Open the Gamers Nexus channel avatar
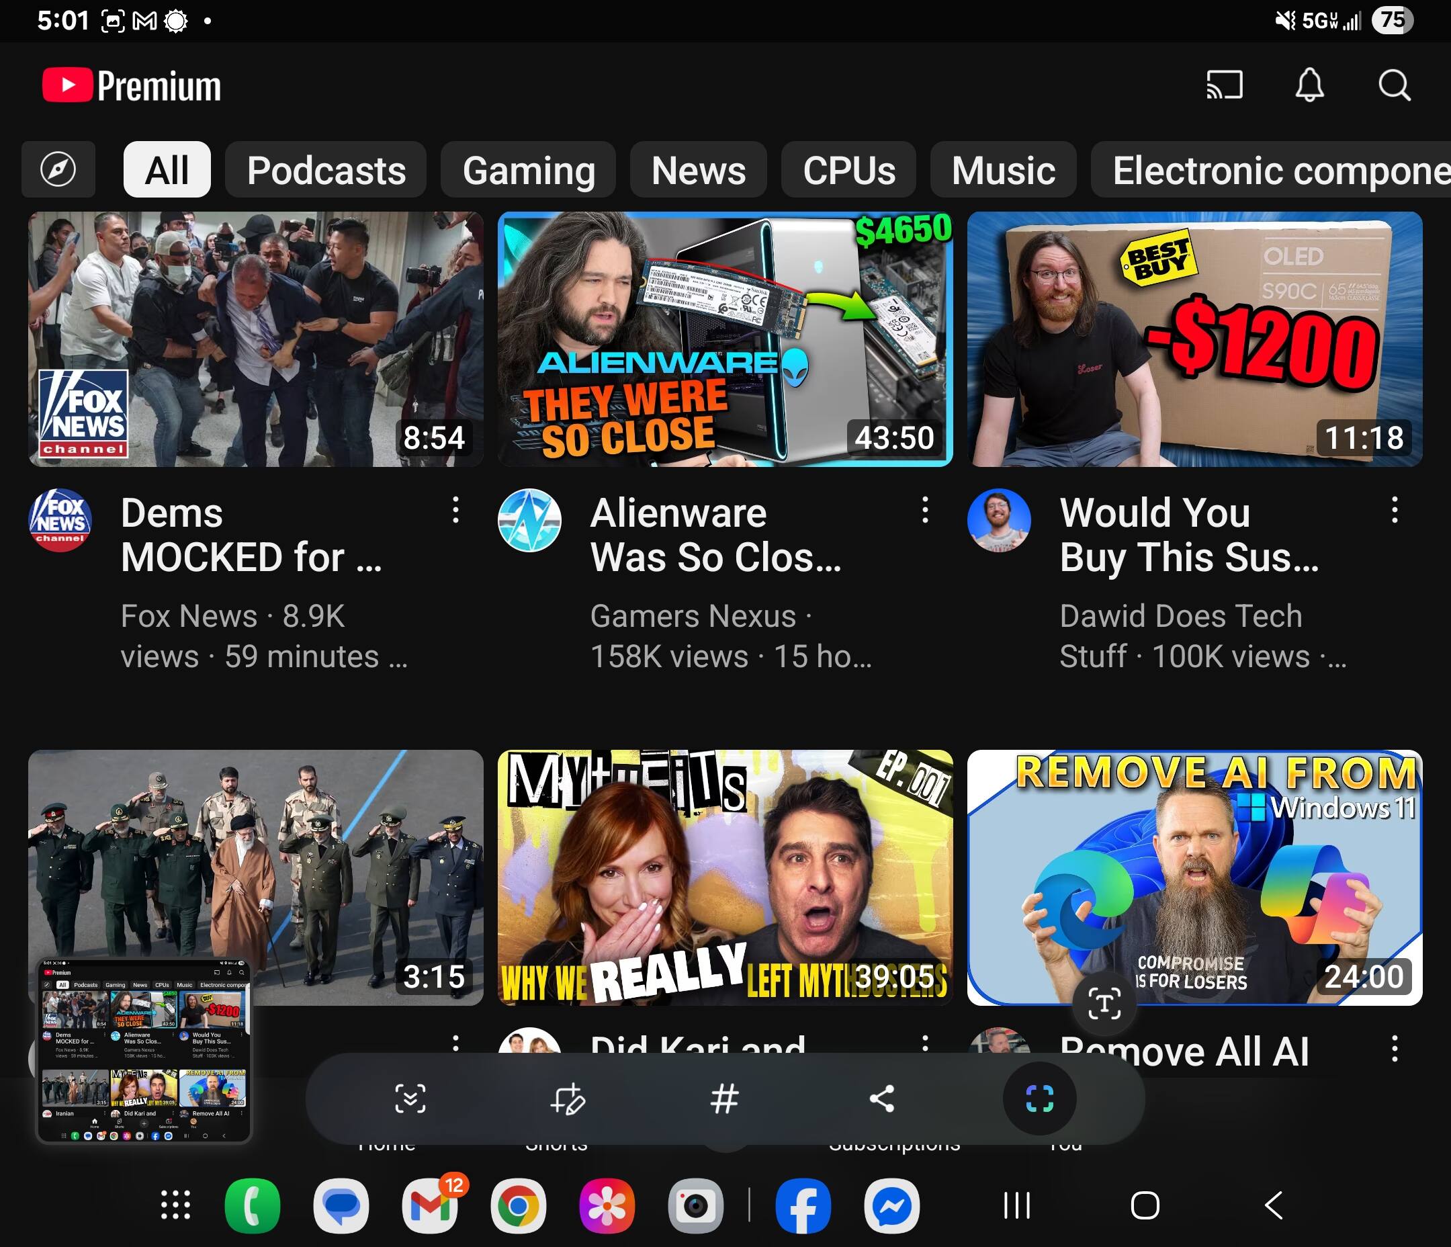 click(x=529, y=520)
